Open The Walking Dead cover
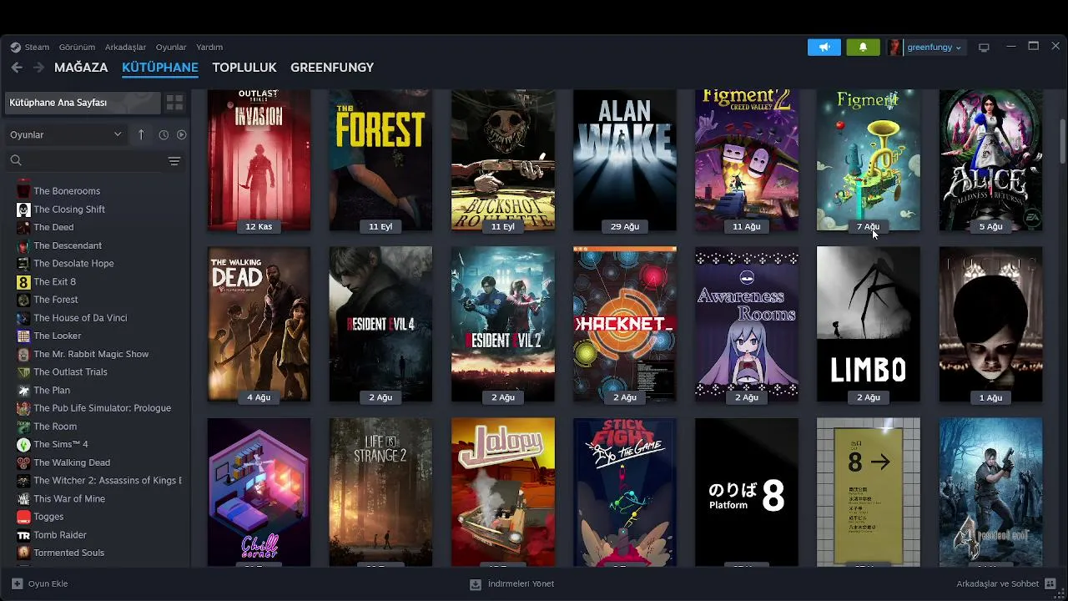The image size is (1068, 601). pos(259,324)
